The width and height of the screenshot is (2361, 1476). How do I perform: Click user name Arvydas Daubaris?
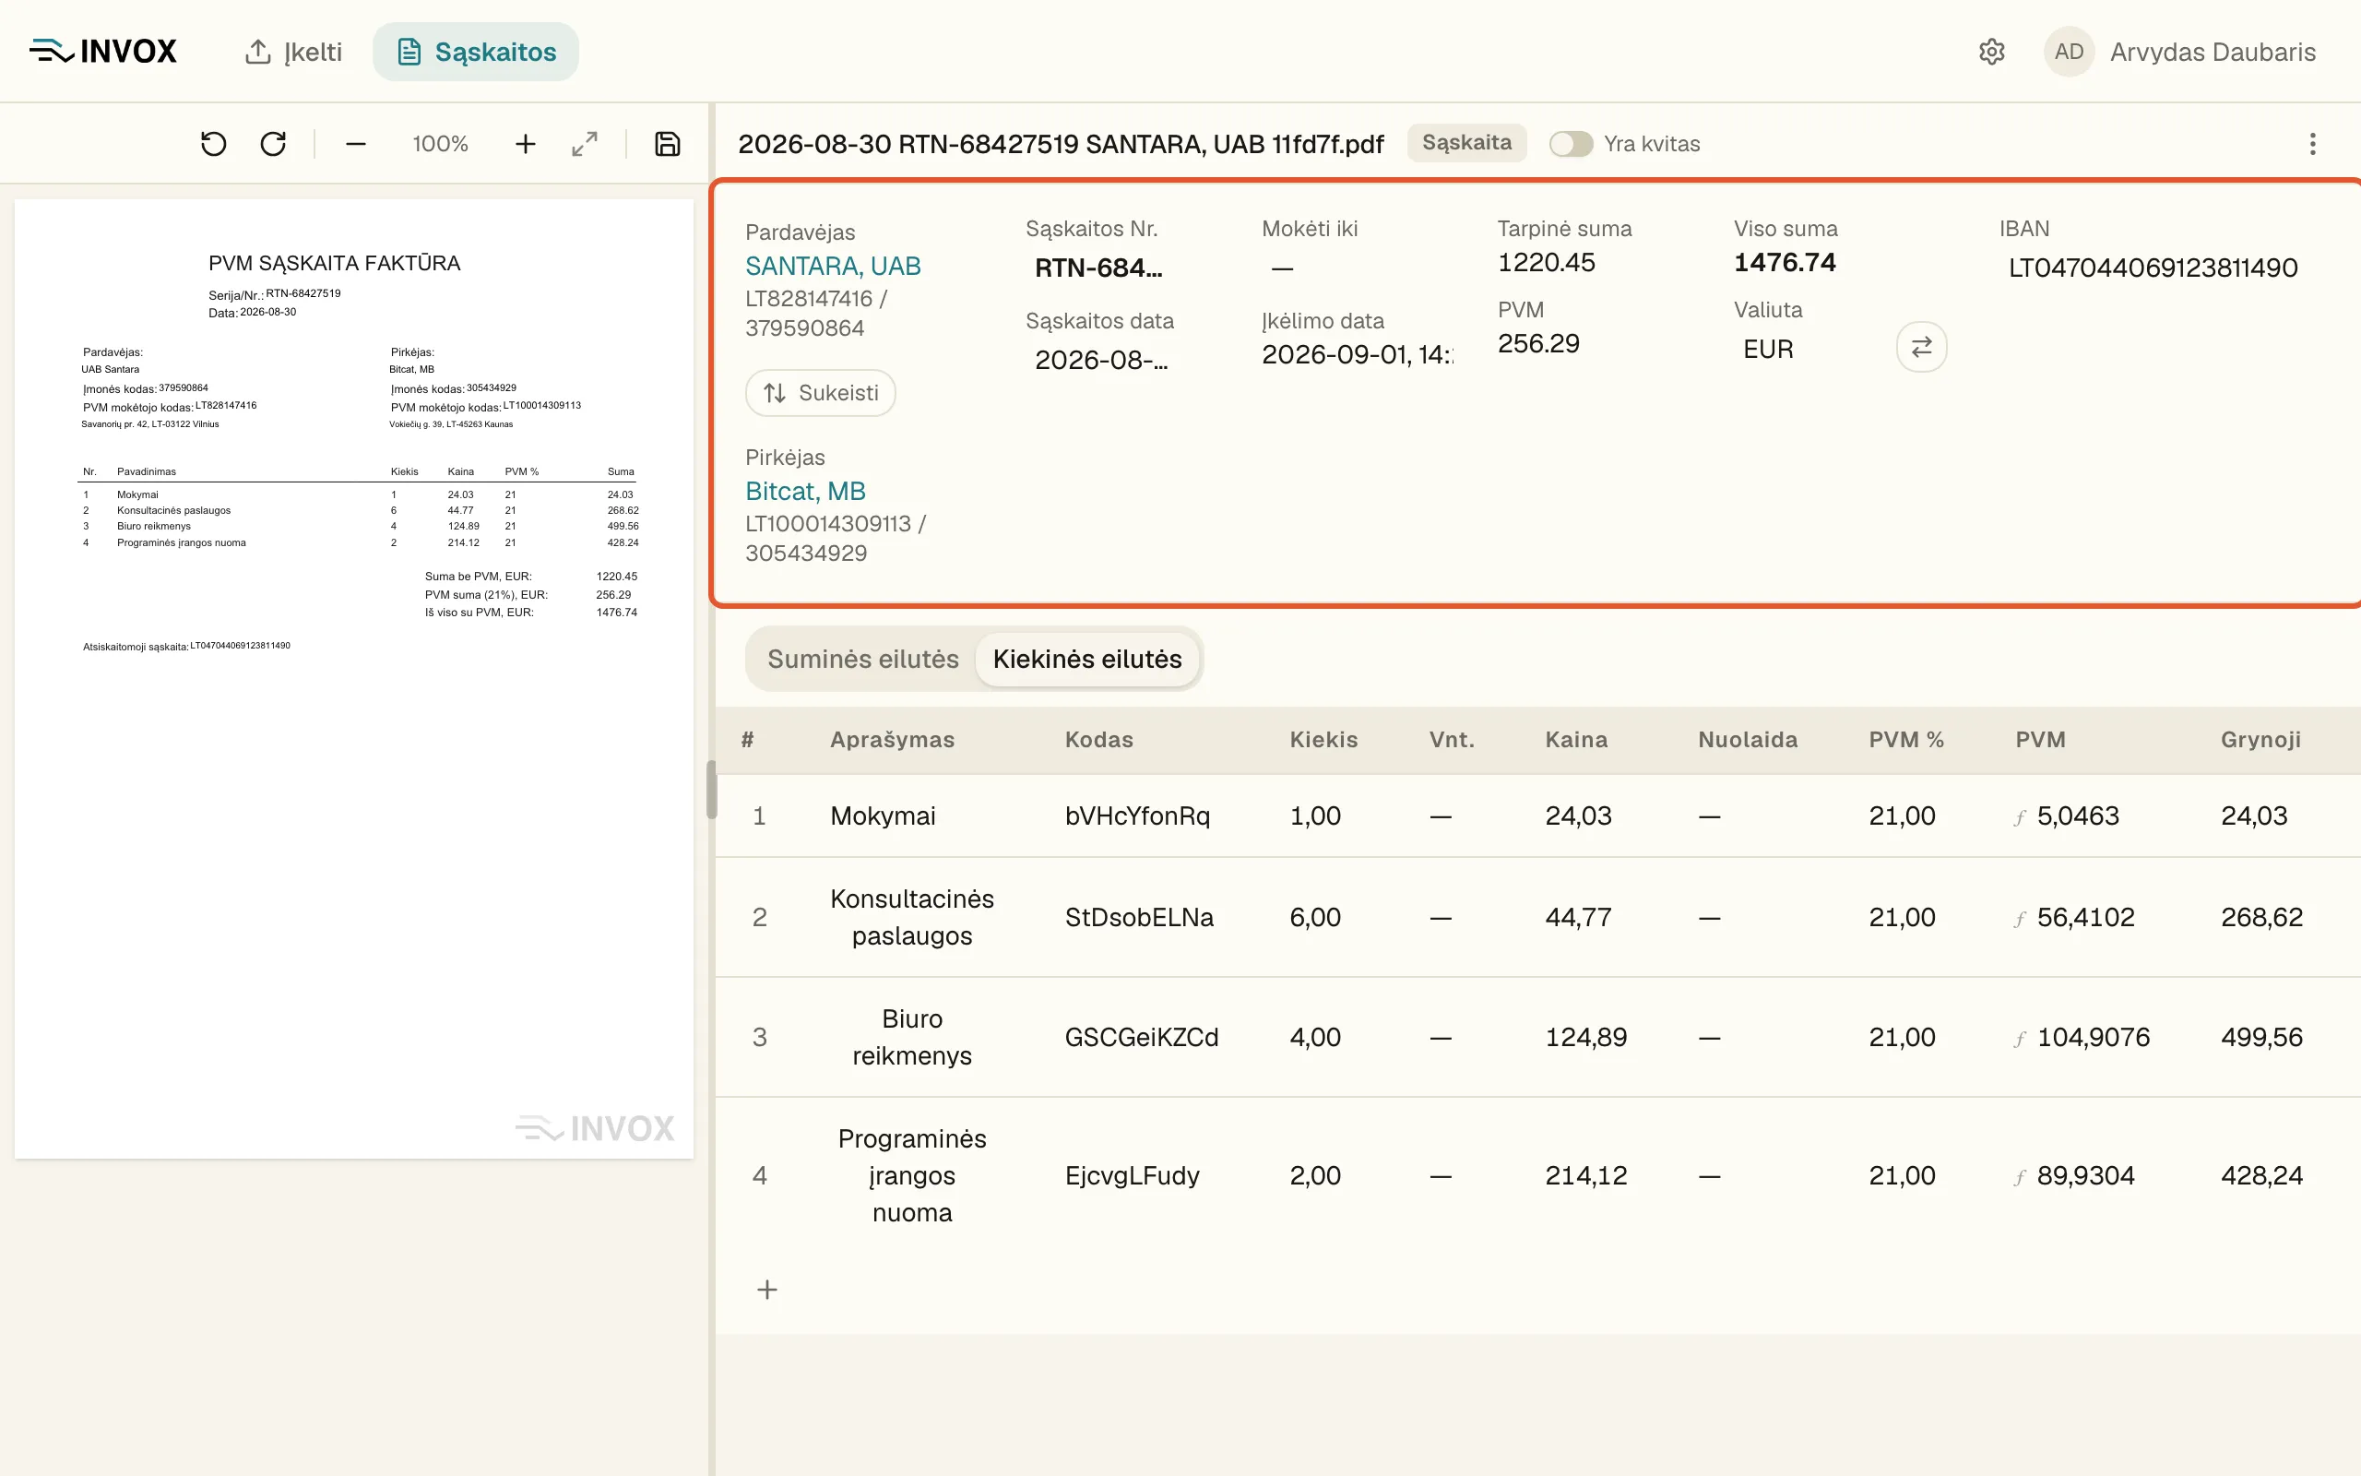(x=2213, y=52)
